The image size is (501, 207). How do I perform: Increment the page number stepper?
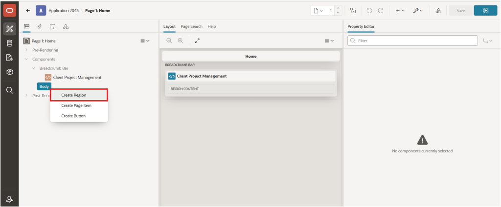click(338, 8)
